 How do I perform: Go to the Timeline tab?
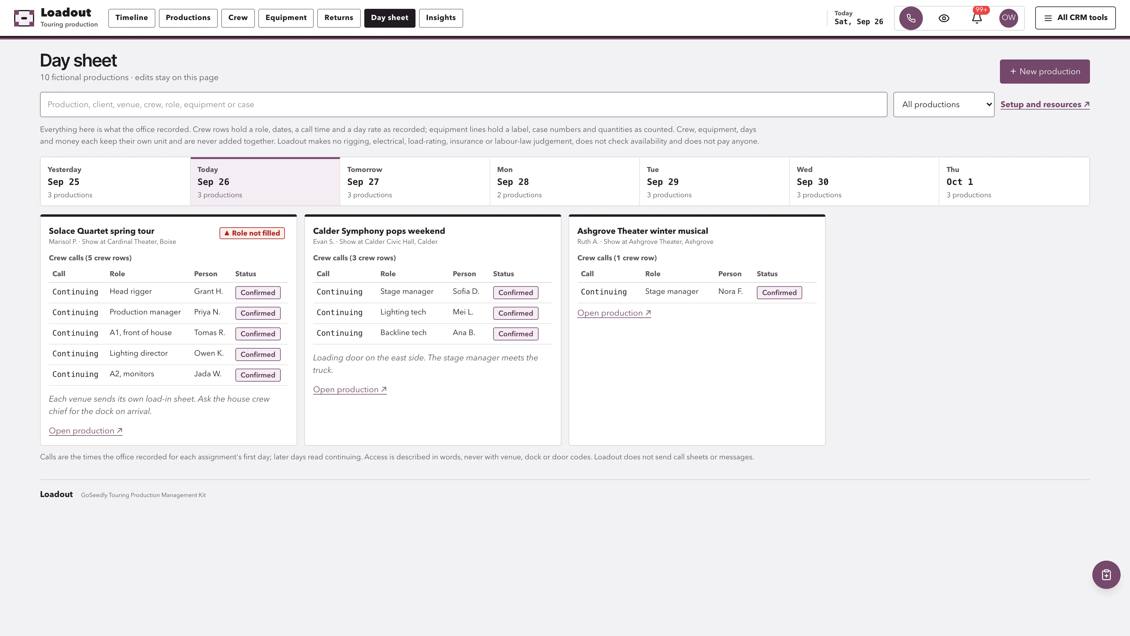pyautogui.click(x=132, y=18)
